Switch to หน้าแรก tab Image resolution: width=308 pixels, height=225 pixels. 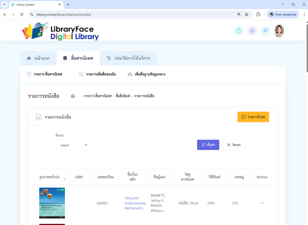point(38,58)
